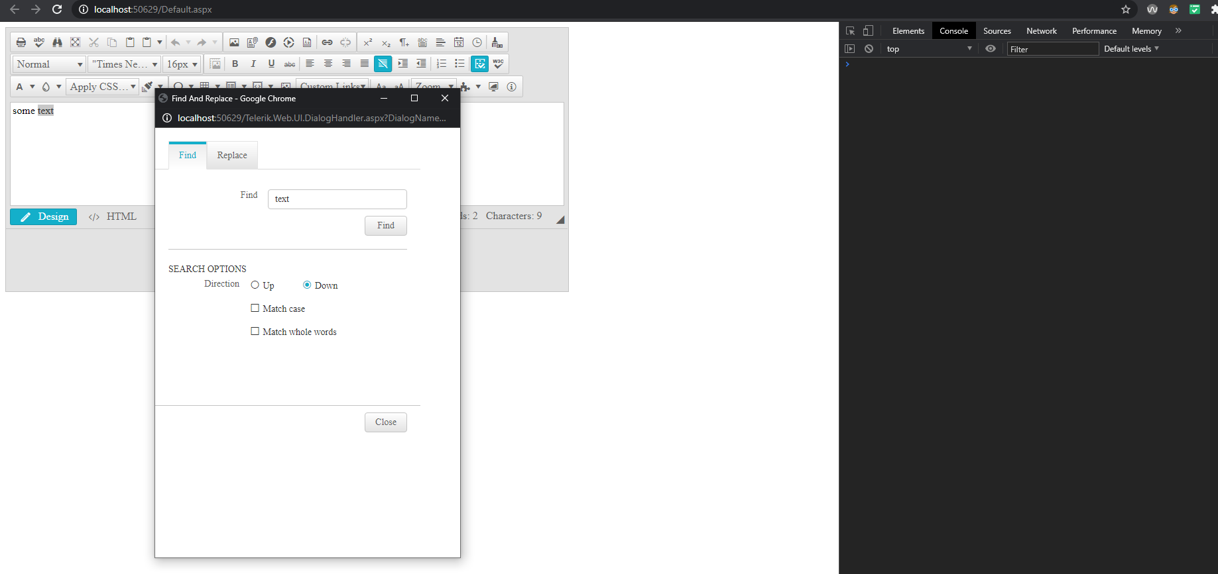The width and height of the screenshot is (1218, 574).
Task: Insert new paragraph icon
Action: 404,42
